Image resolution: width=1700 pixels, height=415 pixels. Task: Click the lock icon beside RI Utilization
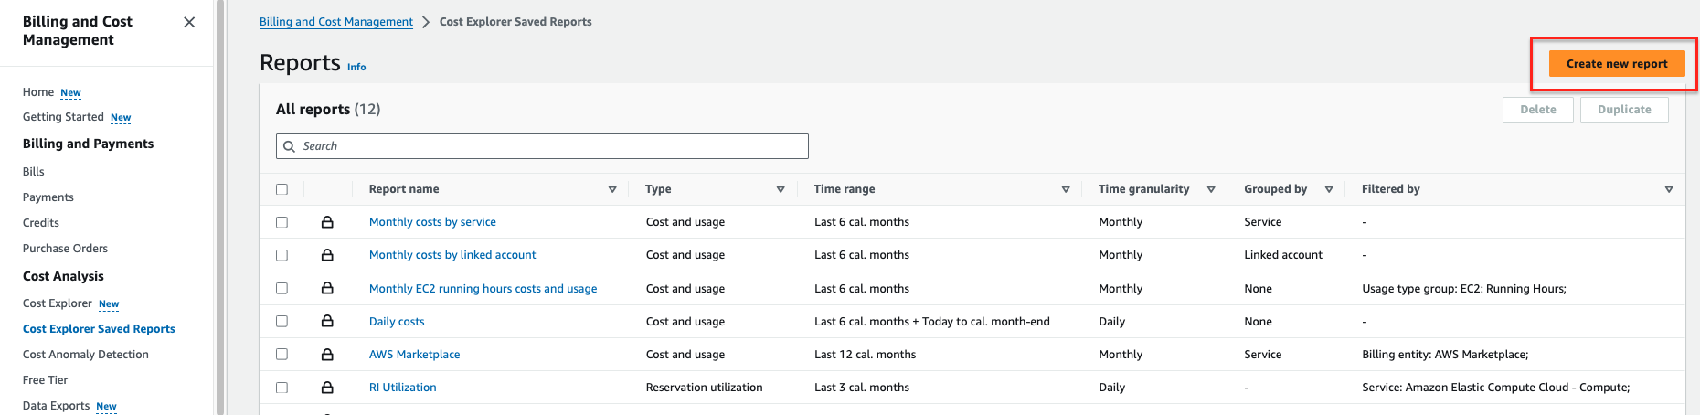pyautogui.click(x=327, y=388)
